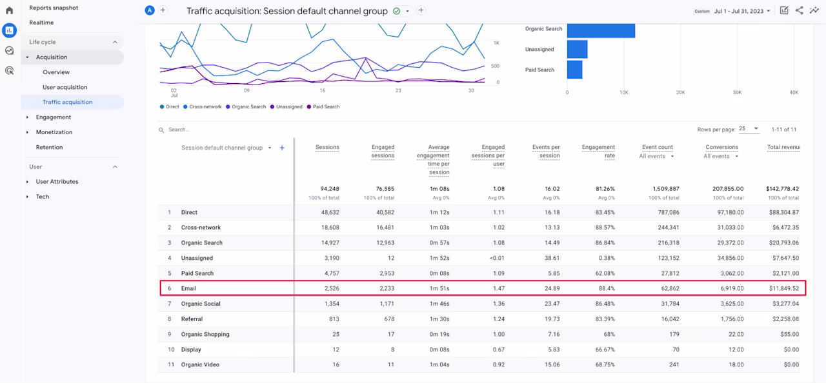Click the Organic Search row in table
The width and height of the screenshot is (826, 383).
point(478,243)
